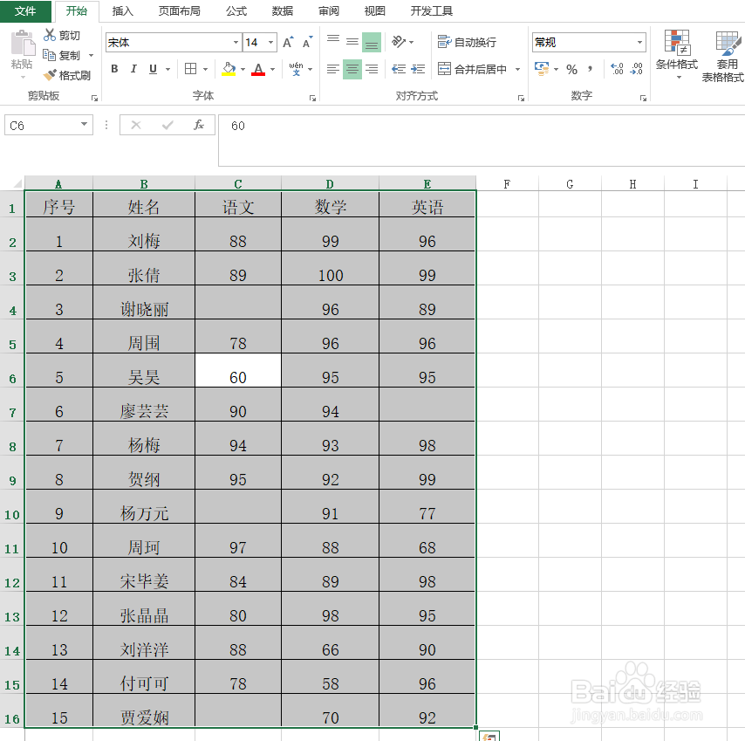
Task: Open Conditional Formatting (条件格式)
Action: [677, 54]
